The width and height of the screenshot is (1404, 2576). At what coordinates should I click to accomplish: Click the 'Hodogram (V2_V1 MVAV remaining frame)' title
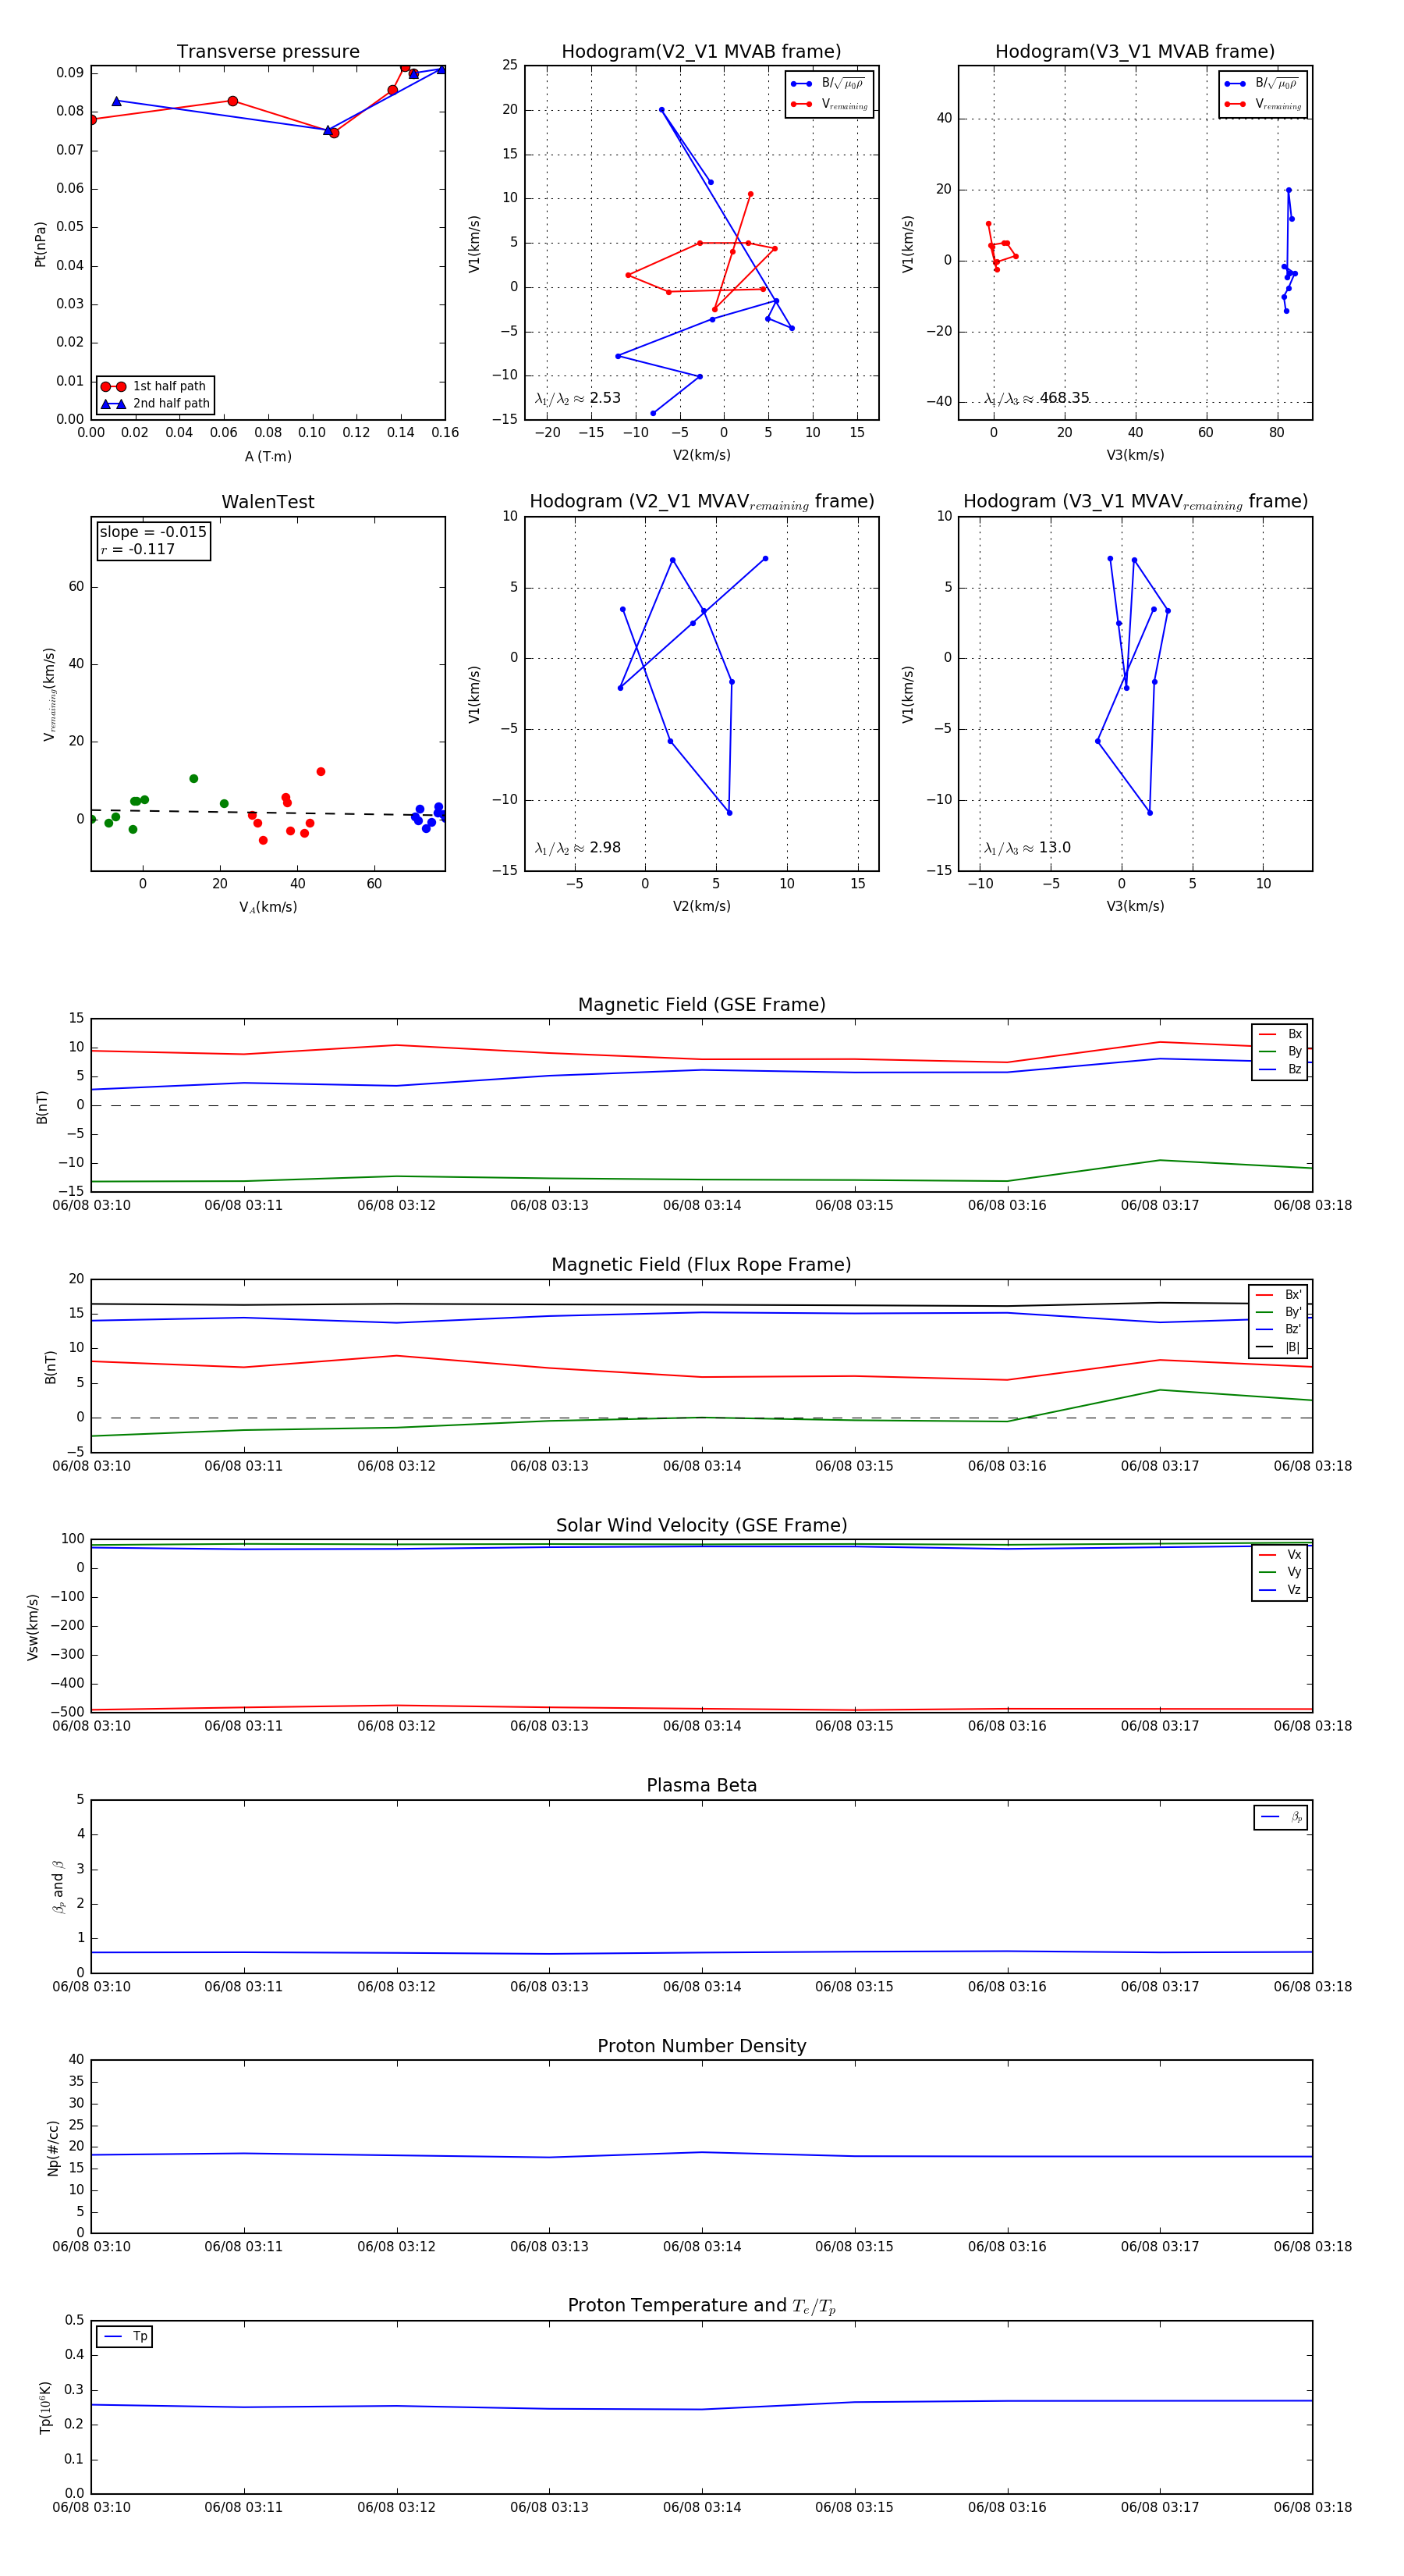pos(701,502)
